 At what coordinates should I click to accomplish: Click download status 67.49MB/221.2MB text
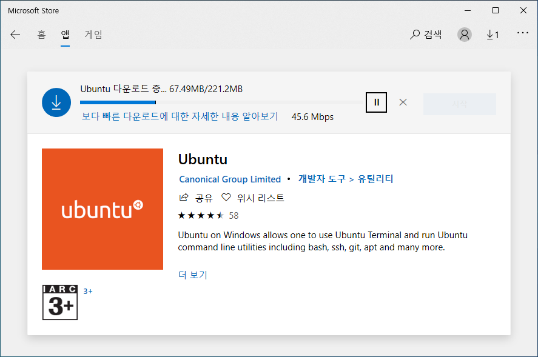206,89
